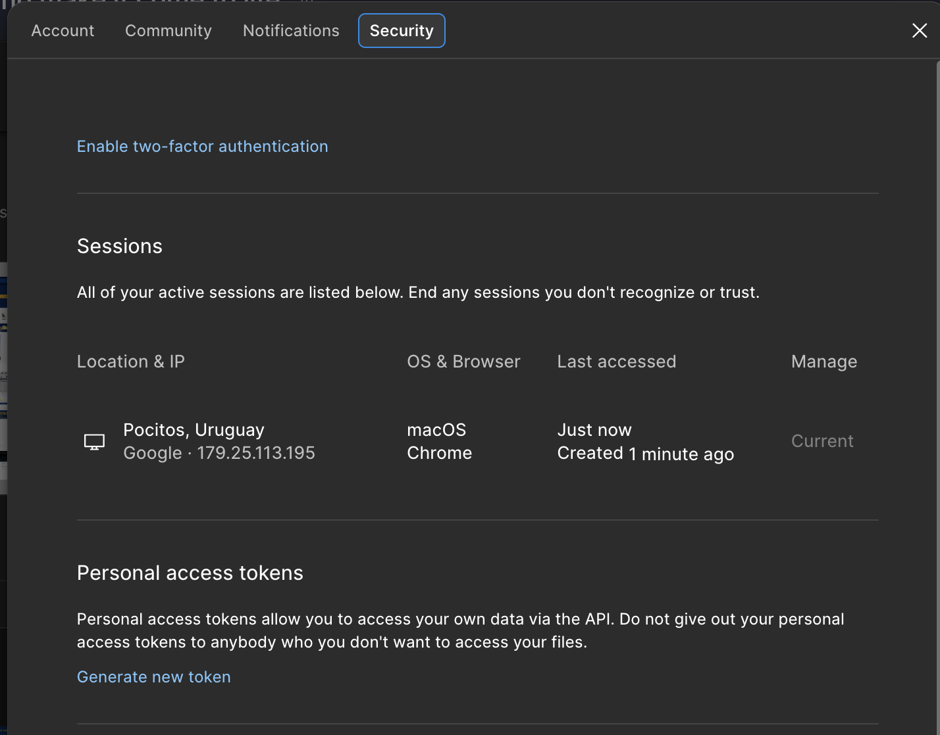Image resolution: width=940 pixels, height=735 pixels.
Task: Go to the Notifications tab
Action: point(291,31)
